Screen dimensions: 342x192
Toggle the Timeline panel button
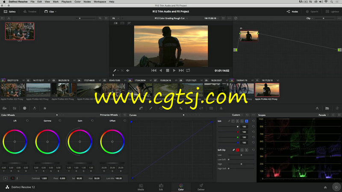[x=30, y=12]
